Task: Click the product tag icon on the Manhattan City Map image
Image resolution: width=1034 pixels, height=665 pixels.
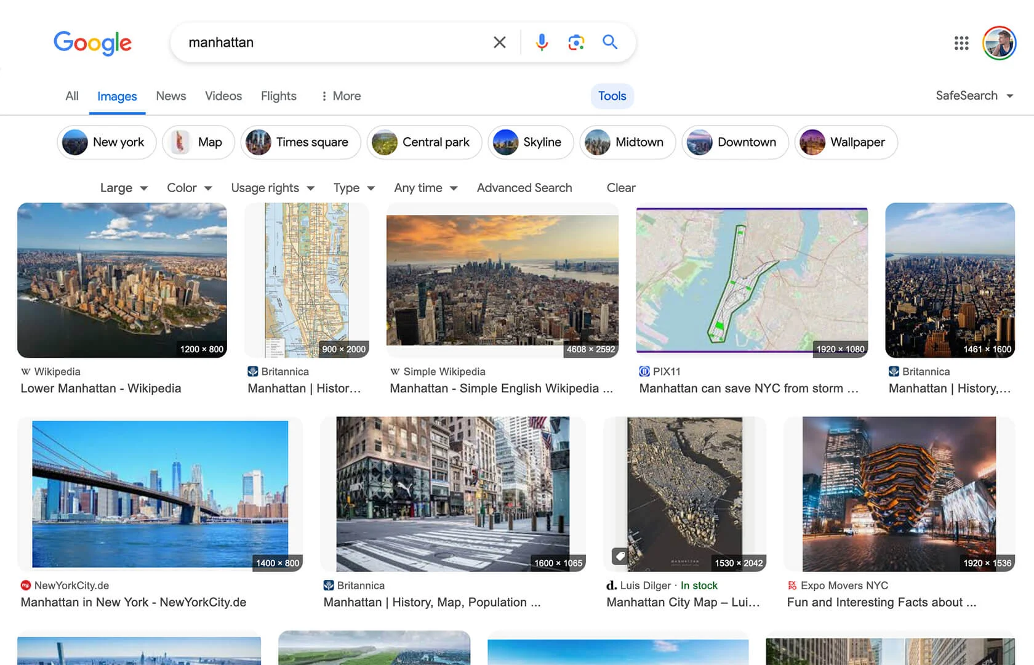Action: 620,556
